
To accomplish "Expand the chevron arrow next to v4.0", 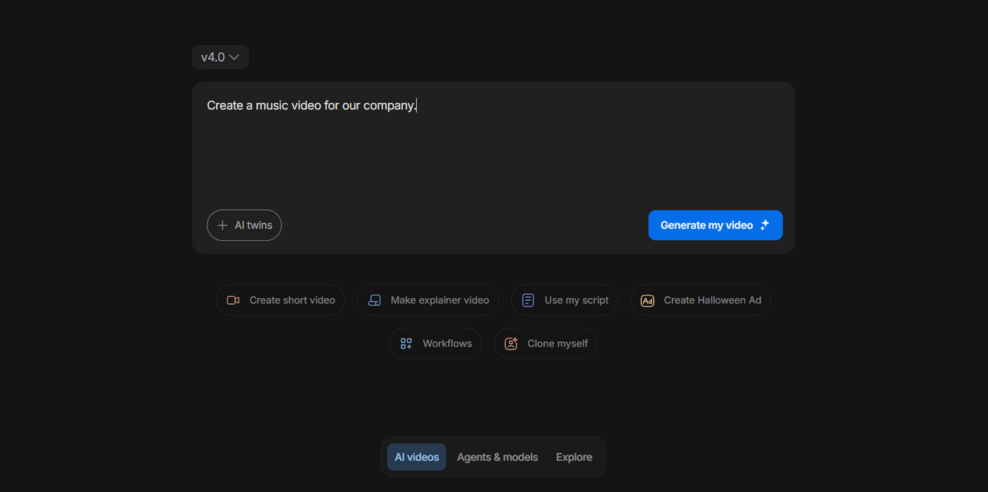I will 234,57.
